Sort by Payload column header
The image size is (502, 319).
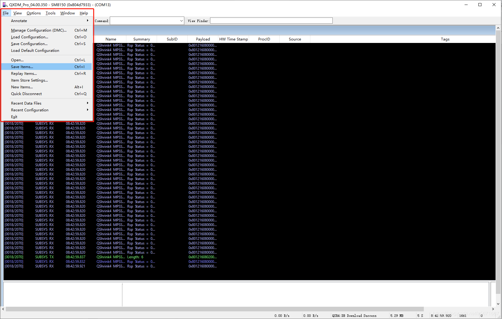point(203,39)
